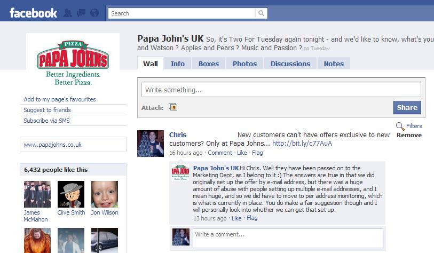The height and width of the screenshot is (253, 434).
Task: Open Clive Smith's cartoon avatar thumbnail
Action: (x=71, y=194)
